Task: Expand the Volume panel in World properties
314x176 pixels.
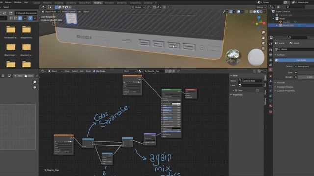Action: 280,83
